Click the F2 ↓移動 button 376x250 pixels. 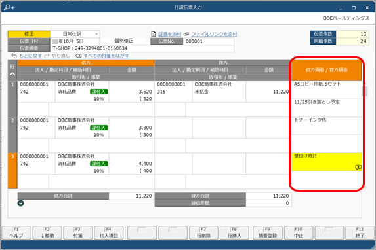pos(47,233)
